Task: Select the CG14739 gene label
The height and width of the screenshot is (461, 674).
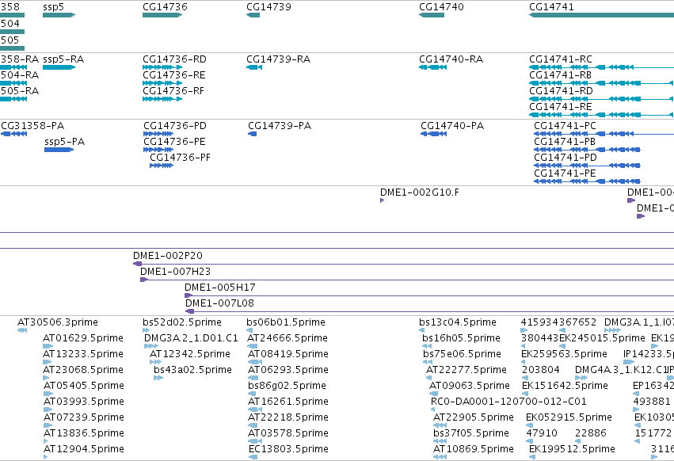Action: (268, 7)
